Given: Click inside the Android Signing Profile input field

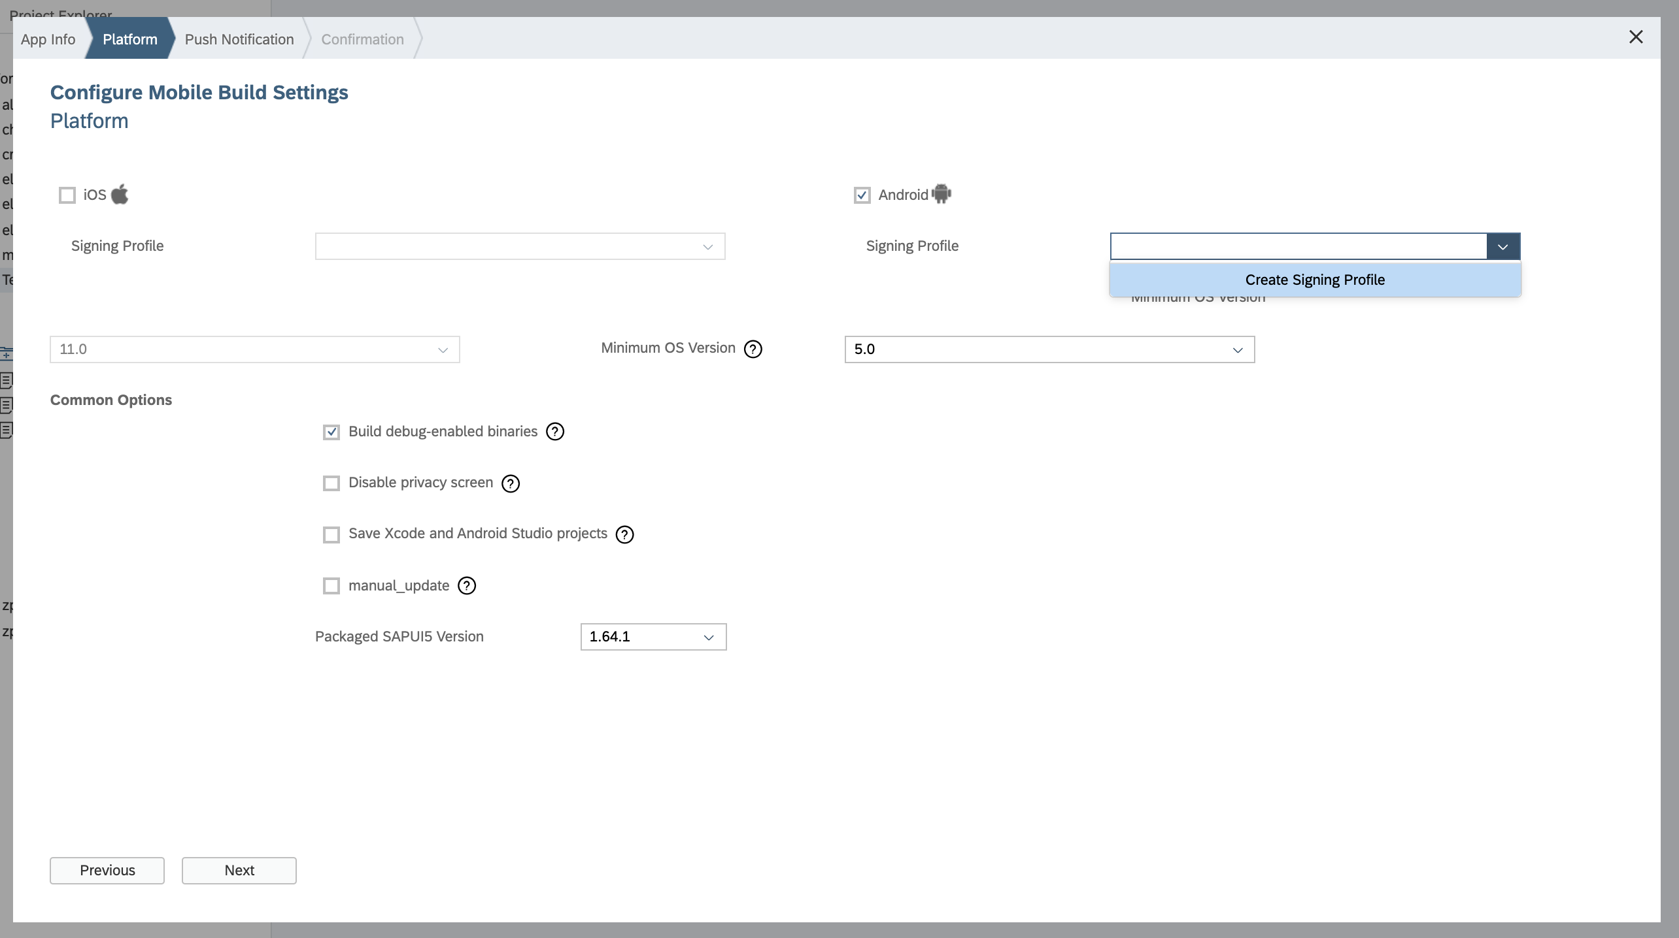Looking at the screenshot, I should (1298, 246).
